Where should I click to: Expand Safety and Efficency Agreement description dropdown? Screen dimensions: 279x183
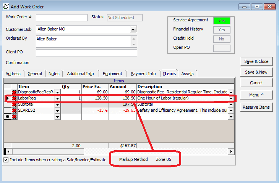(231, 111)
